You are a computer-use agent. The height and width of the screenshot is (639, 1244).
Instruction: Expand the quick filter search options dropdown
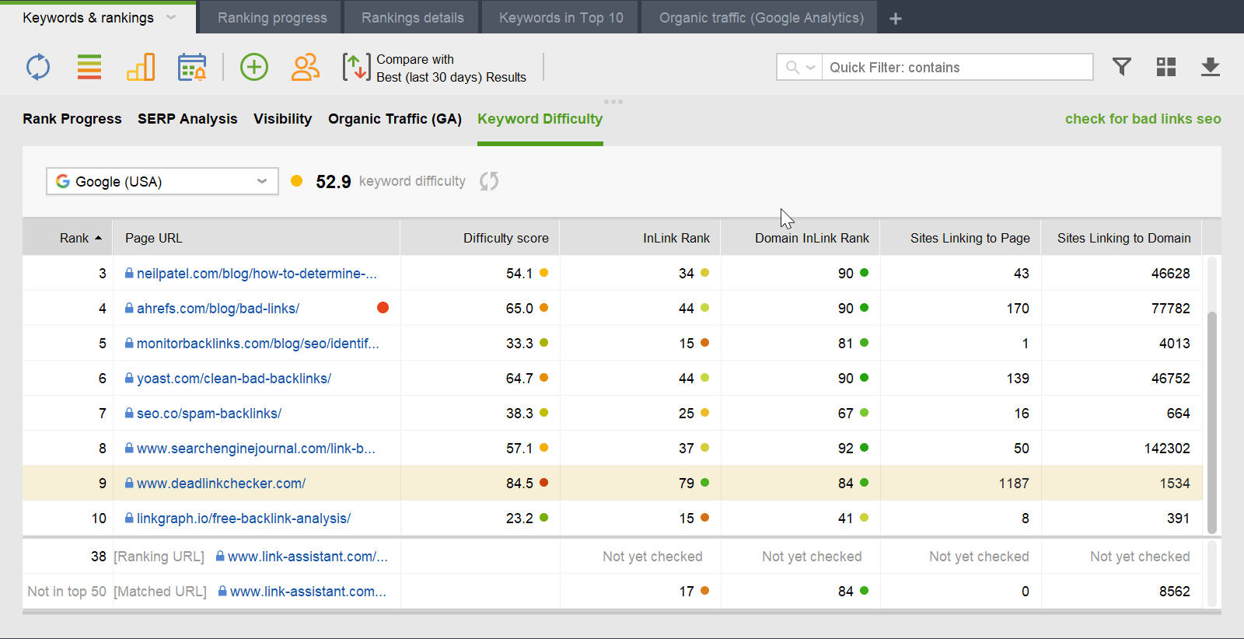coord(800,68)
